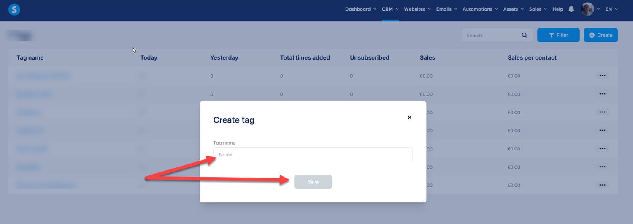Open options menu for first tag row
Image resolution: width=633 pixels, height=224 pixels.
tap(602, 76)
